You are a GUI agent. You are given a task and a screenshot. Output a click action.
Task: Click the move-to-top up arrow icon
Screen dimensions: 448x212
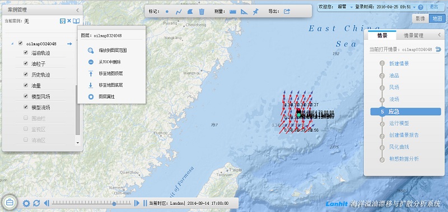coord(91,74)
